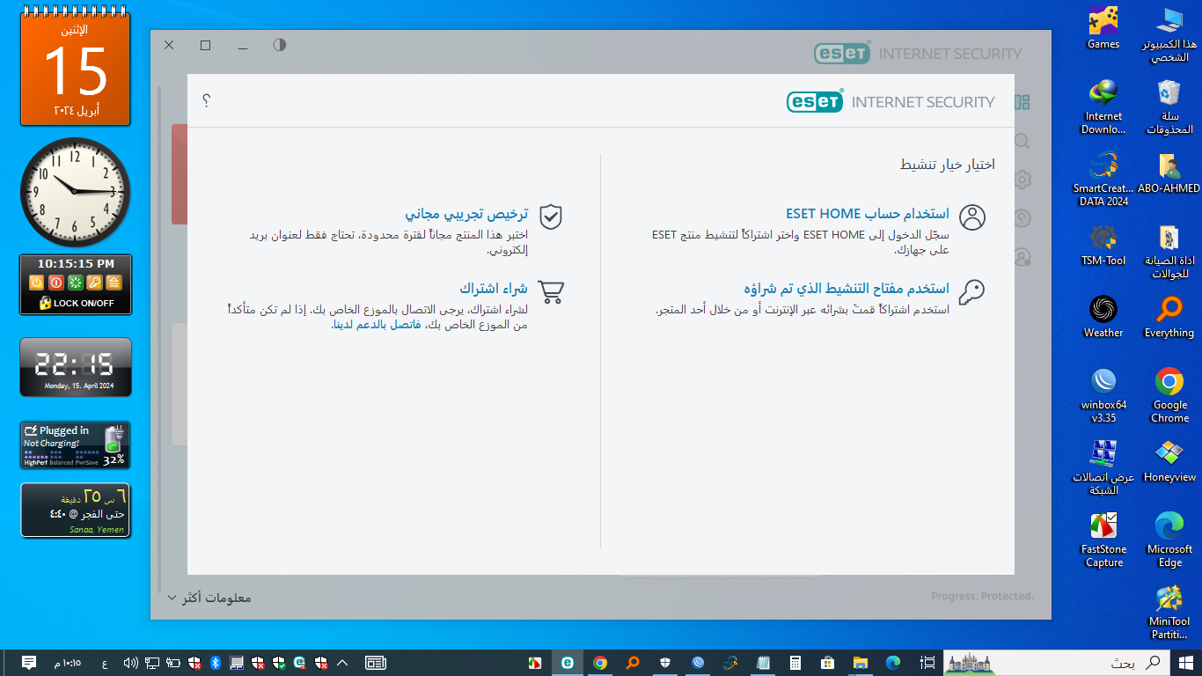Click ESET tray icon with warning

(301, 663)
